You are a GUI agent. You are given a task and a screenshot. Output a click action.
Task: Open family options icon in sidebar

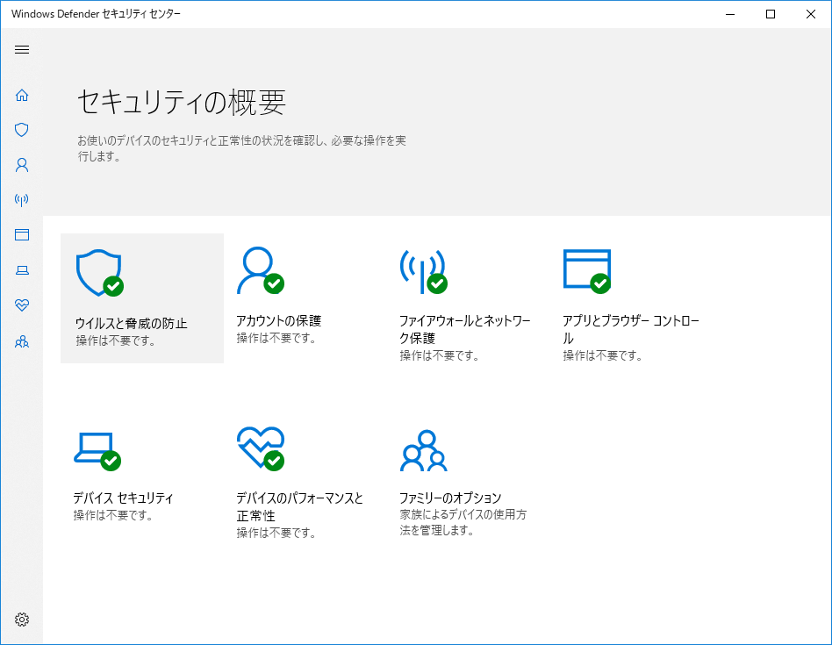pos(22,341)
